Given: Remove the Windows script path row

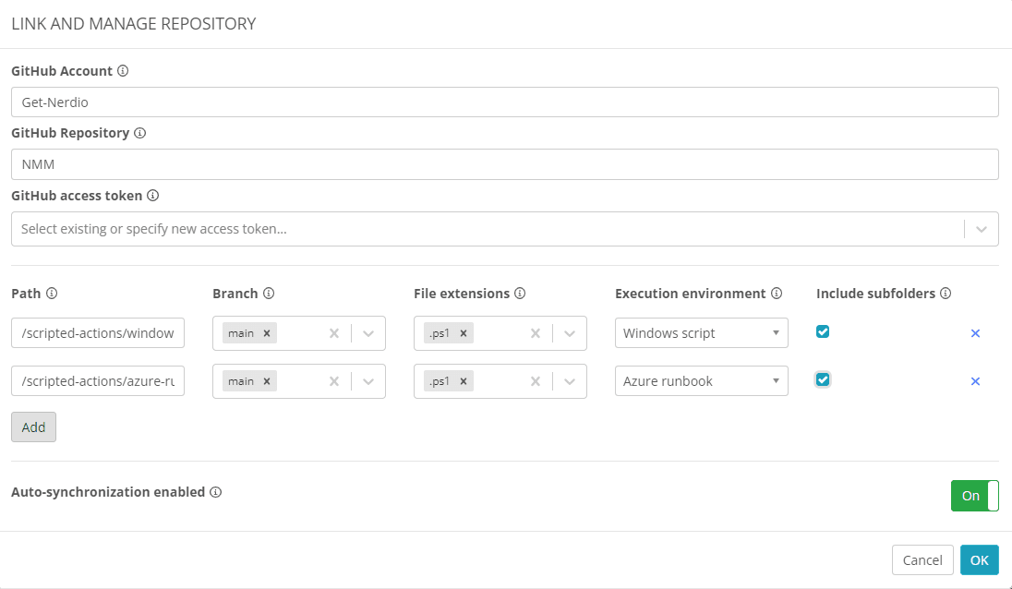Looking at the screenshot, I should 975,333.
